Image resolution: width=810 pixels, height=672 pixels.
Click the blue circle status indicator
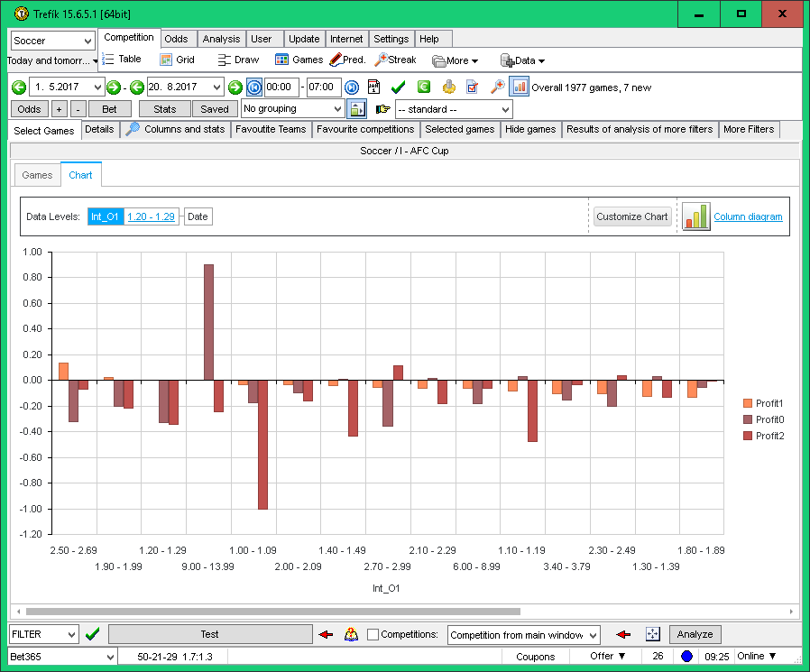coord(686,657)
